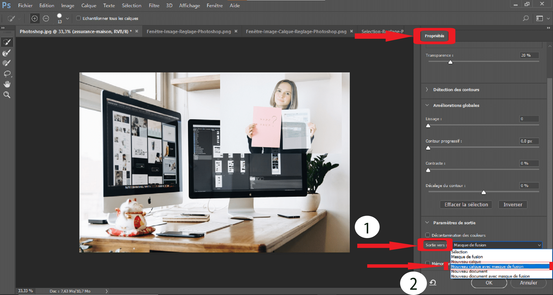
Task: Switch to Fenêtre-Image-Calque-Reglage-Photoshop.png tab
Action: [x=296, y=31]
